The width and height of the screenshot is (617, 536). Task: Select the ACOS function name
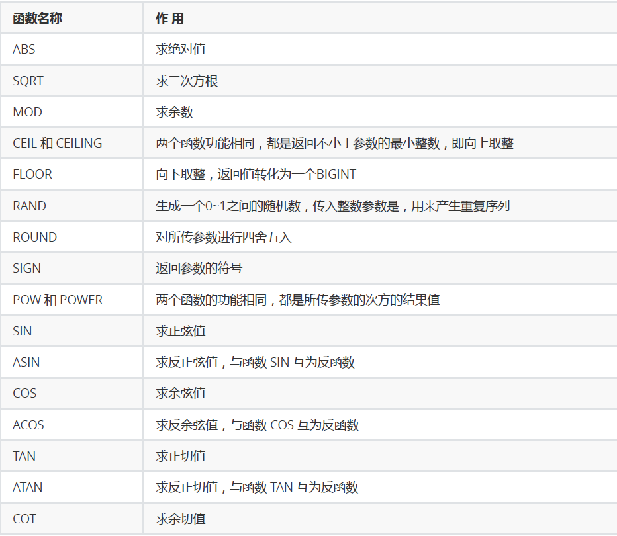tap(28, 425)
